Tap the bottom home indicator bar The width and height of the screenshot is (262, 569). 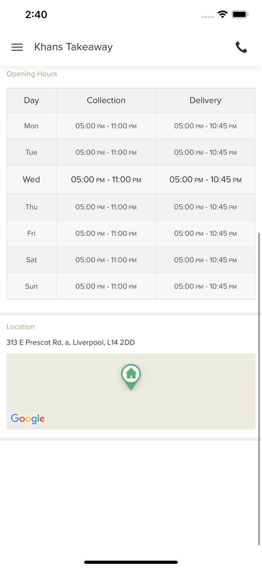point(131,562)
